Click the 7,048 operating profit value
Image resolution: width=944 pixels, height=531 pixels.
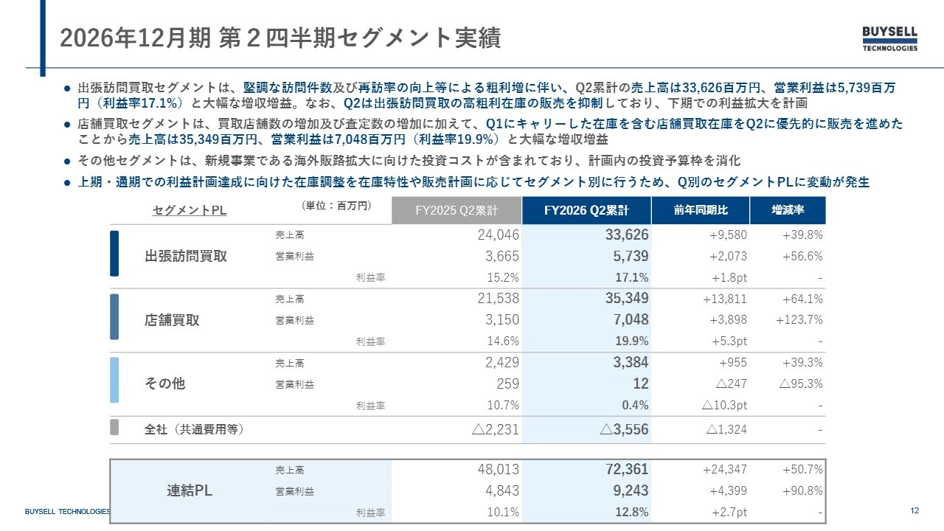(631, 320)
